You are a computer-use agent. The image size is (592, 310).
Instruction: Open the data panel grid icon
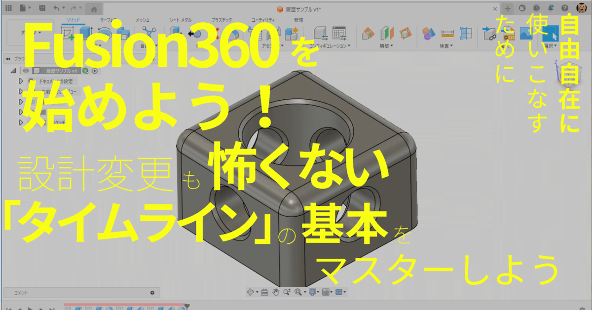pos(8,8)
